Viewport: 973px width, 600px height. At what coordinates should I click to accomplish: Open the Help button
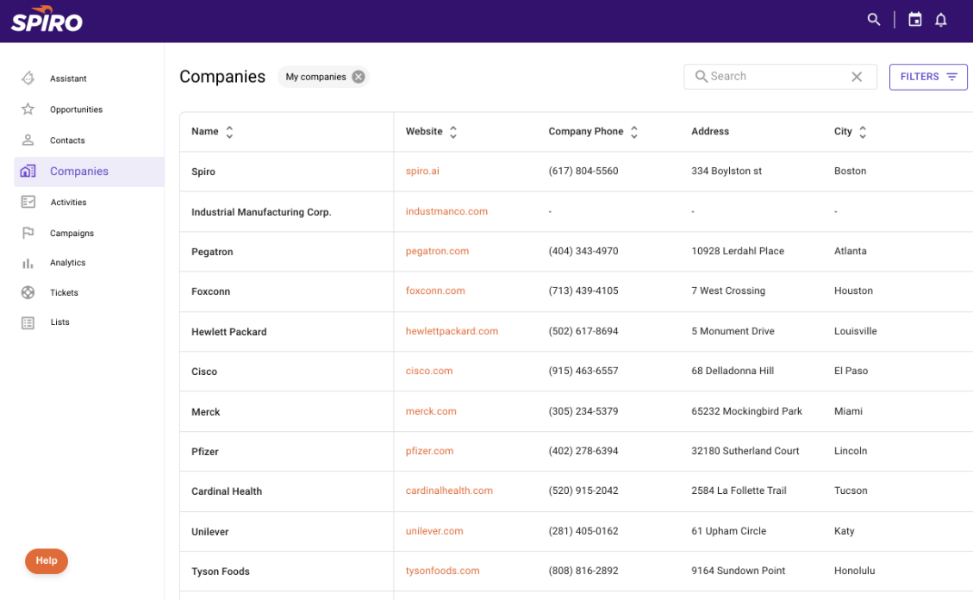(x=47, y=561)
